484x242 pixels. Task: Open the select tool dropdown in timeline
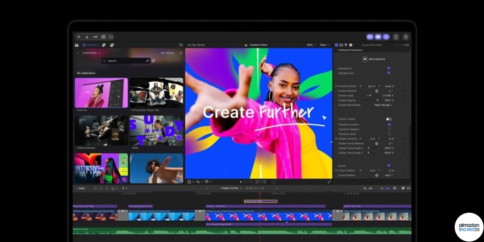point(125,188)
